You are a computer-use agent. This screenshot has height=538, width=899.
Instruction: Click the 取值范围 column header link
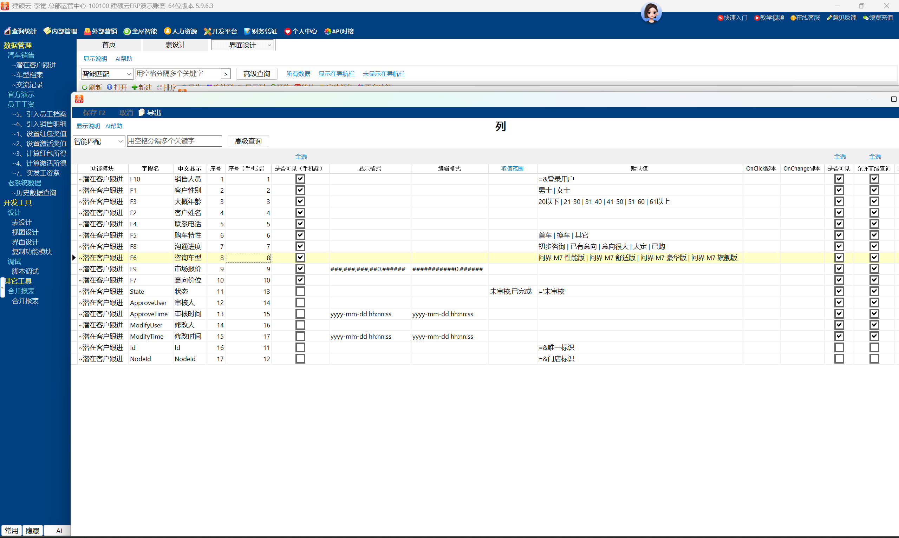tap(512, 168)
